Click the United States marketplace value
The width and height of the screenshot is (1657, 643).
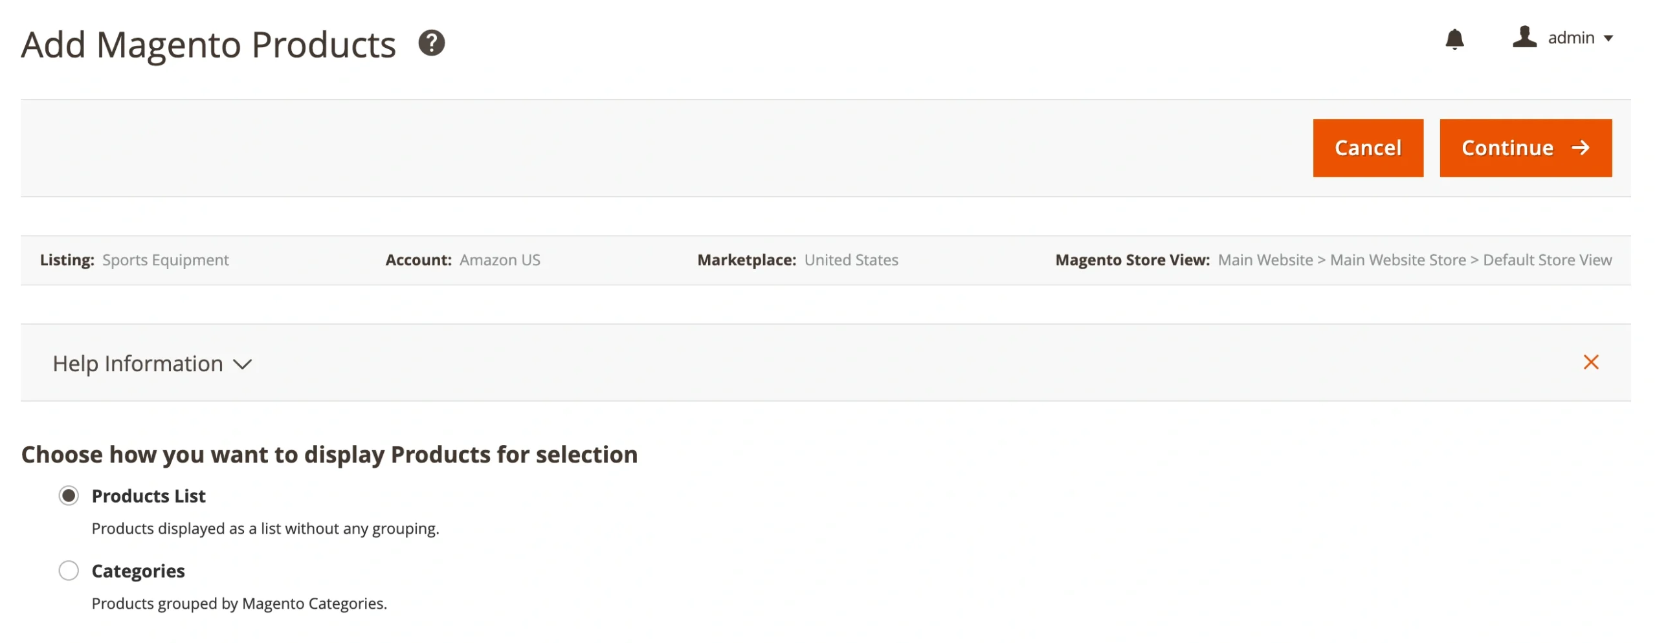tap(851, 260)
